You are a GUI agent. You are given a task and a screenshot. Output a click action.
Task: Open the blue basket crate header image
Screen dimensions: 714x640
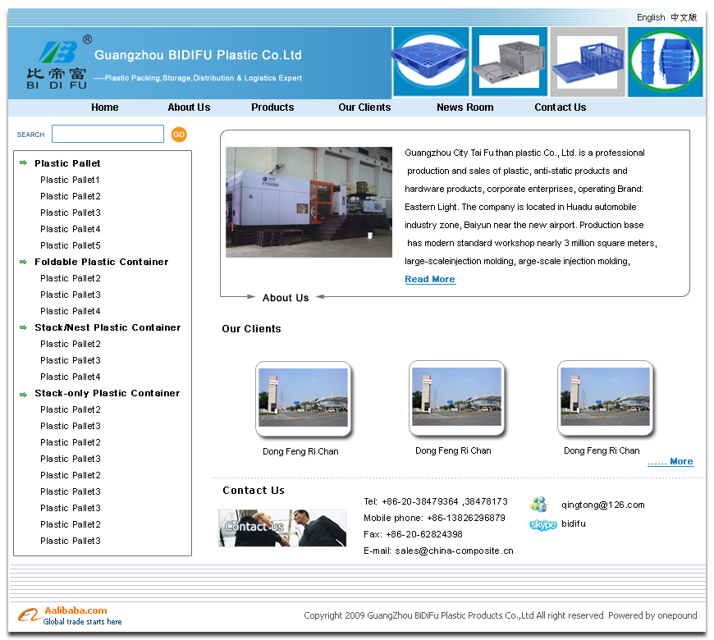point(588,62)
